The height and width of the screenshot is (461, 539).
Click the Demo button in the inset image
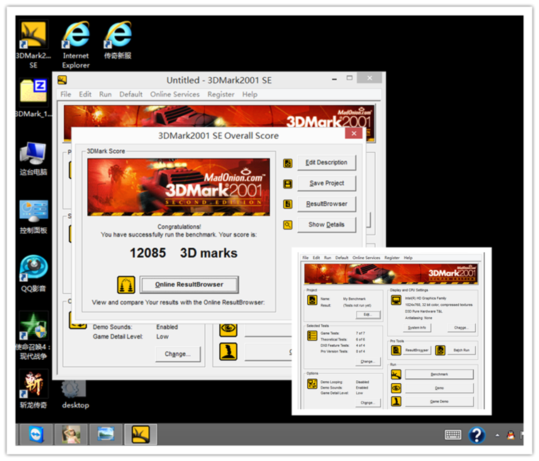[x=439, y=388]
